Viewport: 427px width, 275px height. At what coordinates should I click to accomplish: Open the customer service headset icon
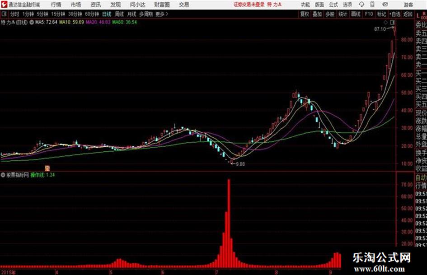point(361,5)
